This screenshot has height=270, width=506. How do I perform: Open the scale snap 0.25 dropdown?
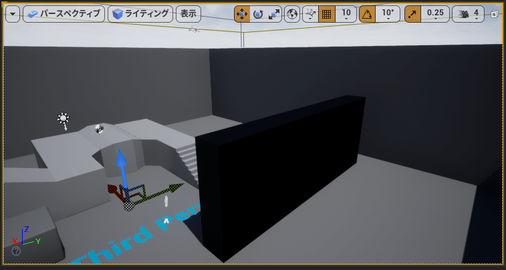click(x=435, y=14)
